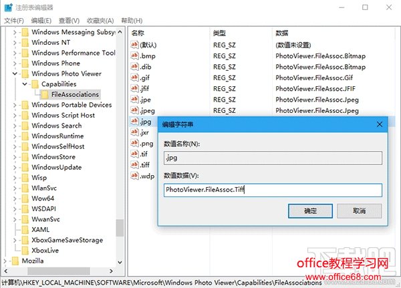Click the Windows NT folder icon
This screenshot has height=288, width=401.
25,43
